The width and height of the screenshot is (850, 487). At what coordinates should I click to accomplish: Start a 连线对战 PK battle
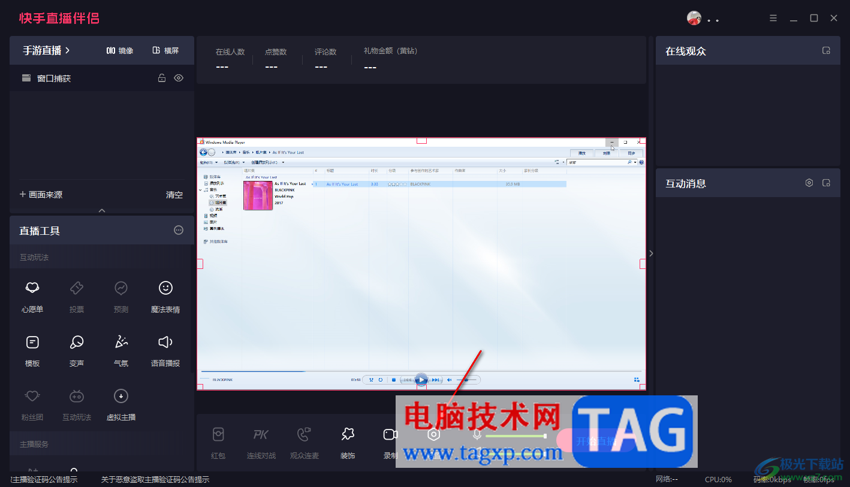[x=261, y=443]
